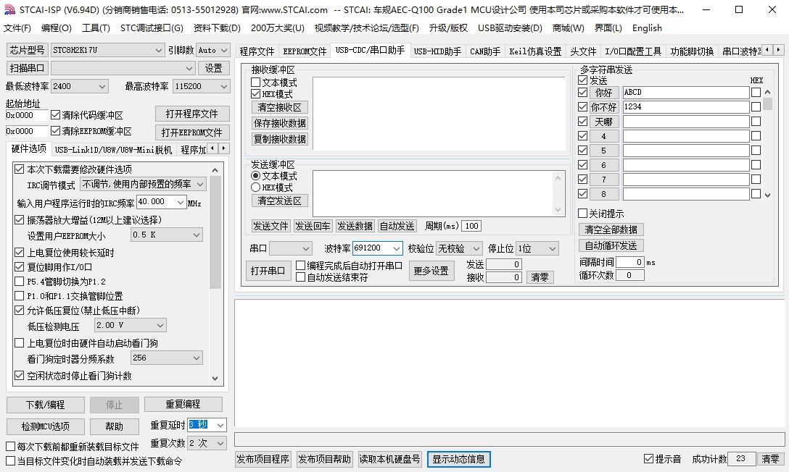Screen dimensions: 789x472
Task: Click the left scroll arrow of the top tab strip
Action: click(x=768, y=50)
